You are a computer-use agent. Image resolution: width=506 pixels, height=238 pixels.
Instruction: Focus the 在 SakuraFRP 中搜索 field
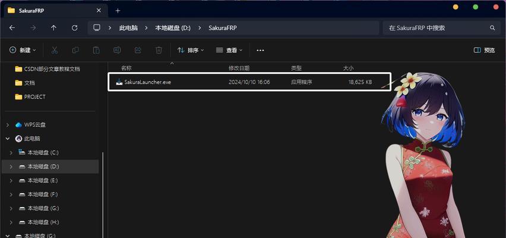point(441,28)
